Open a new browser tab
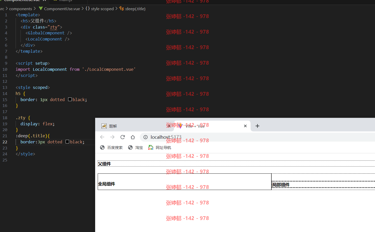This screenshot has width=375, height=232. click(x=257, y=126)
